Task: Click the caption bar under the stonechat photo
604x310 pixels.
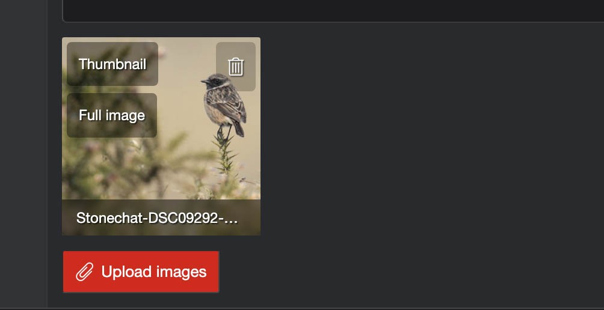Action: tap(161, 217)
